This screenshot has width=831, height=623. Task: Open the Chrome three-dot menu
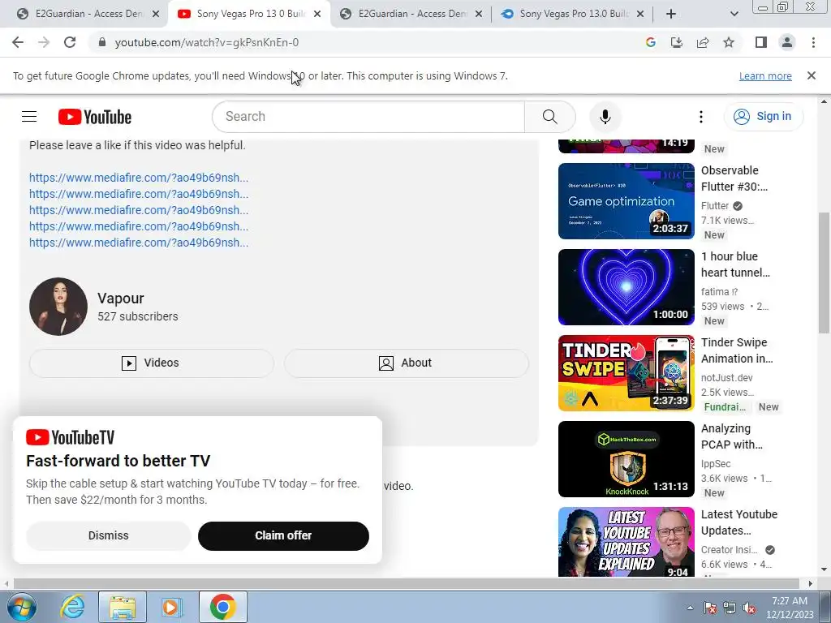(813, 42)
